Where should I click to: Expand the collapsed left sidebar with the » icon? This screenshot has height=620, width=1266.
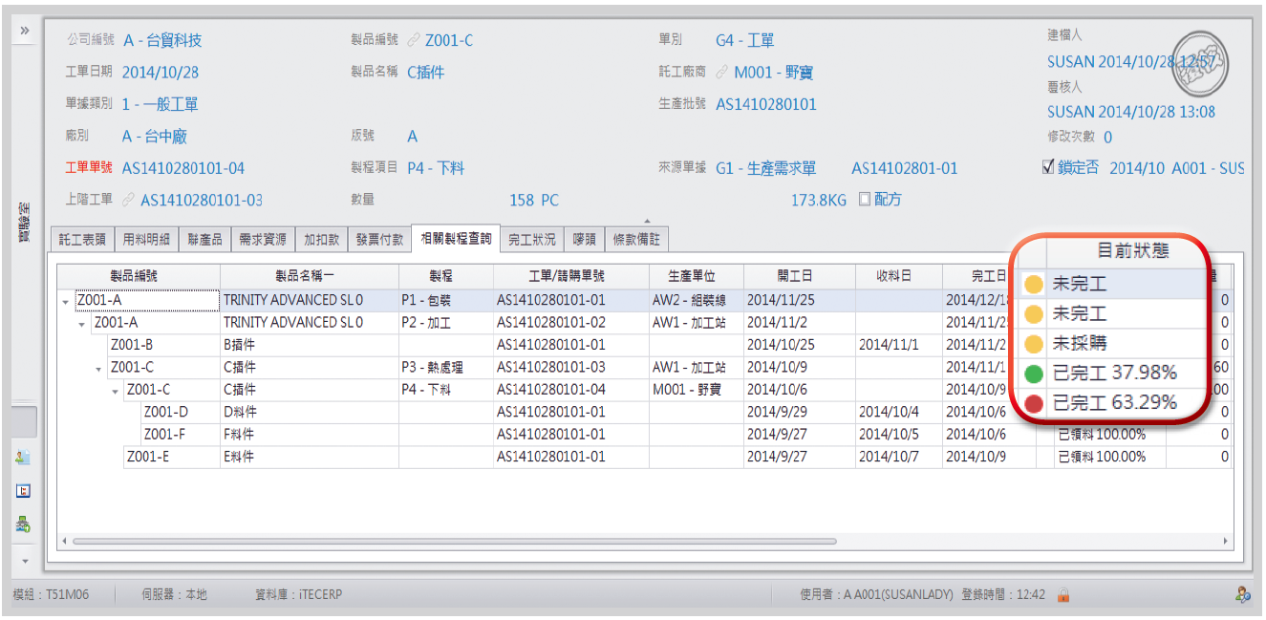coord(25,32)
